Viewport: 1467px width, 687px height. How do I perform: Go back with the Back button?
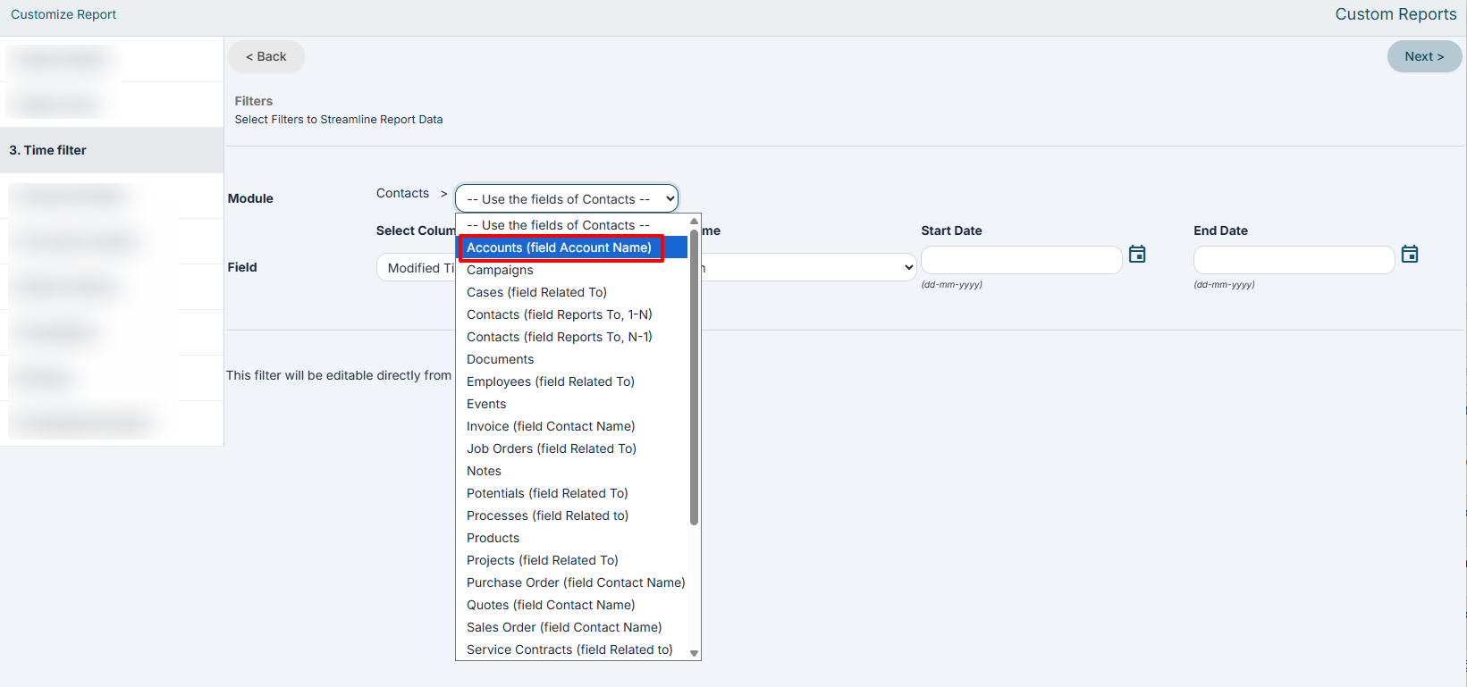pyautogui.click(x=266, y=56)
